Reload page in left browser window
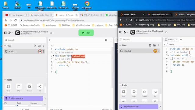This screenshot has height=110, width=195. click(x=16, y=20)
